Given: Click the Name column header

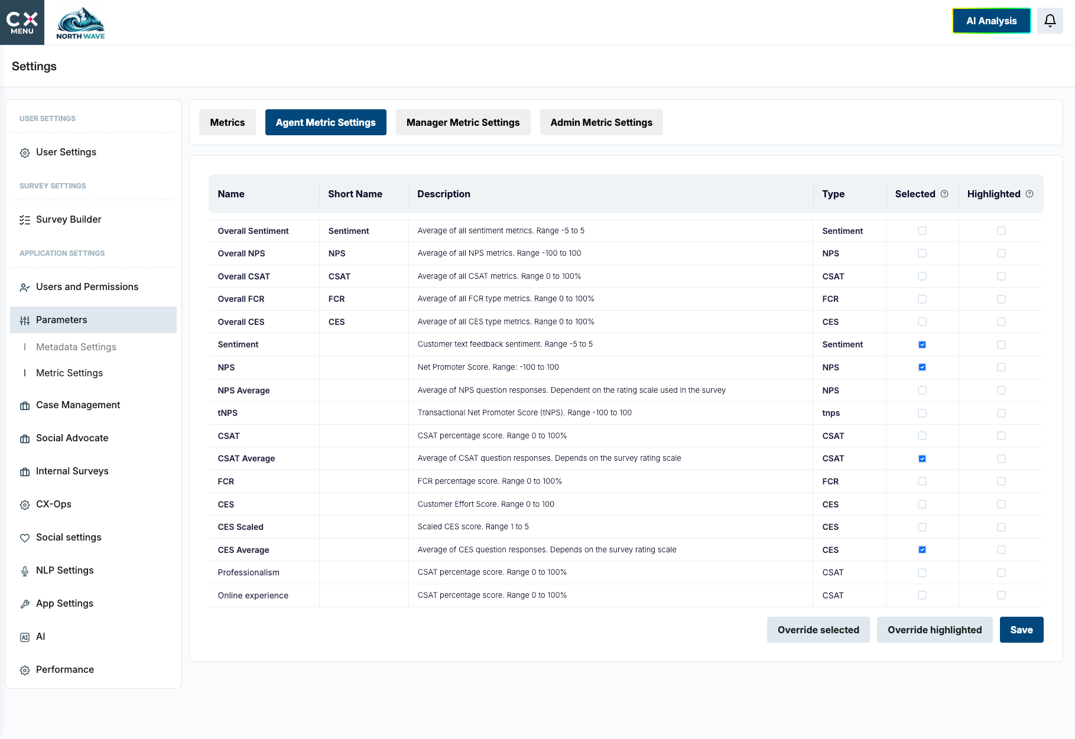Looking at the screenshot, I should [231, 194].
